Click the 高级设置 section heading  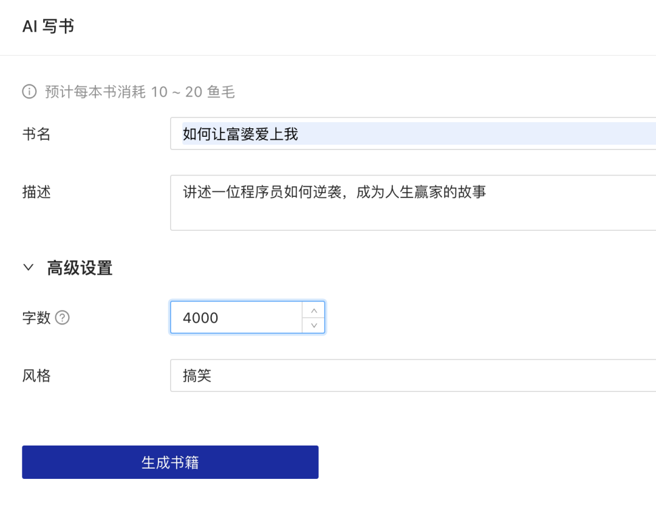pyautogui.click(x=80, y=268)
